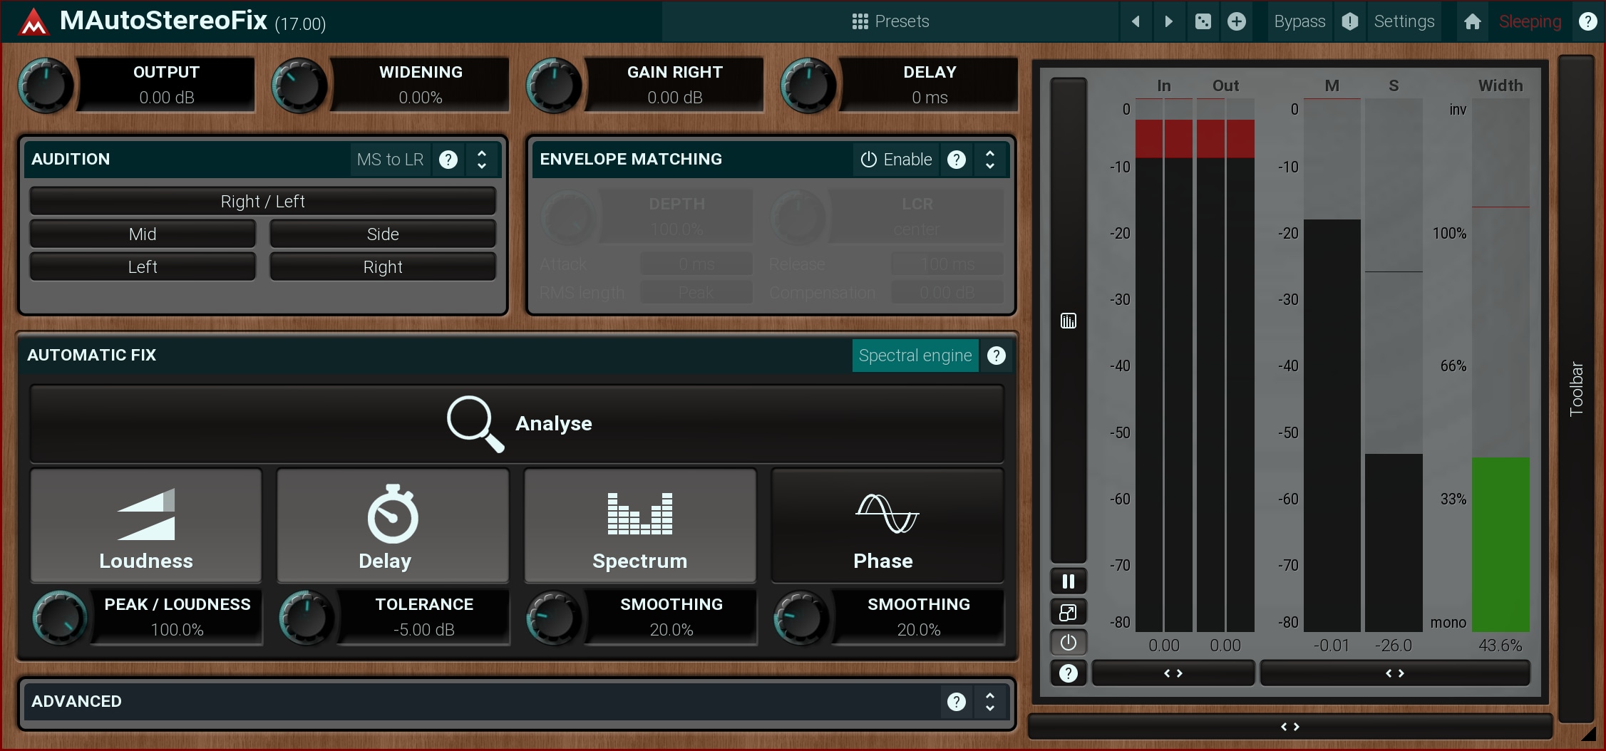Pause the meters display
Viewport: 1606px width, 751px height.
(x=1068, y=581)
